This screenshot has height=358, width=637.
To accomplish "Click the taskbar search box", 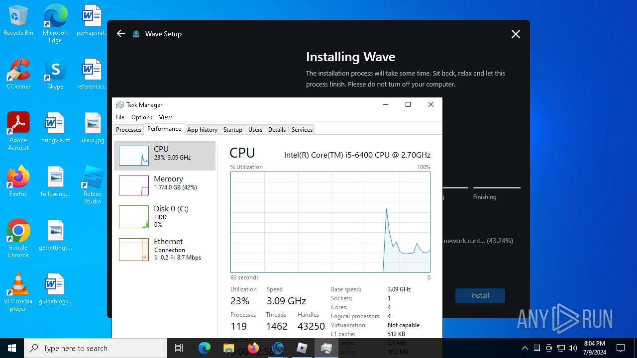I will (x=96, y=348).
